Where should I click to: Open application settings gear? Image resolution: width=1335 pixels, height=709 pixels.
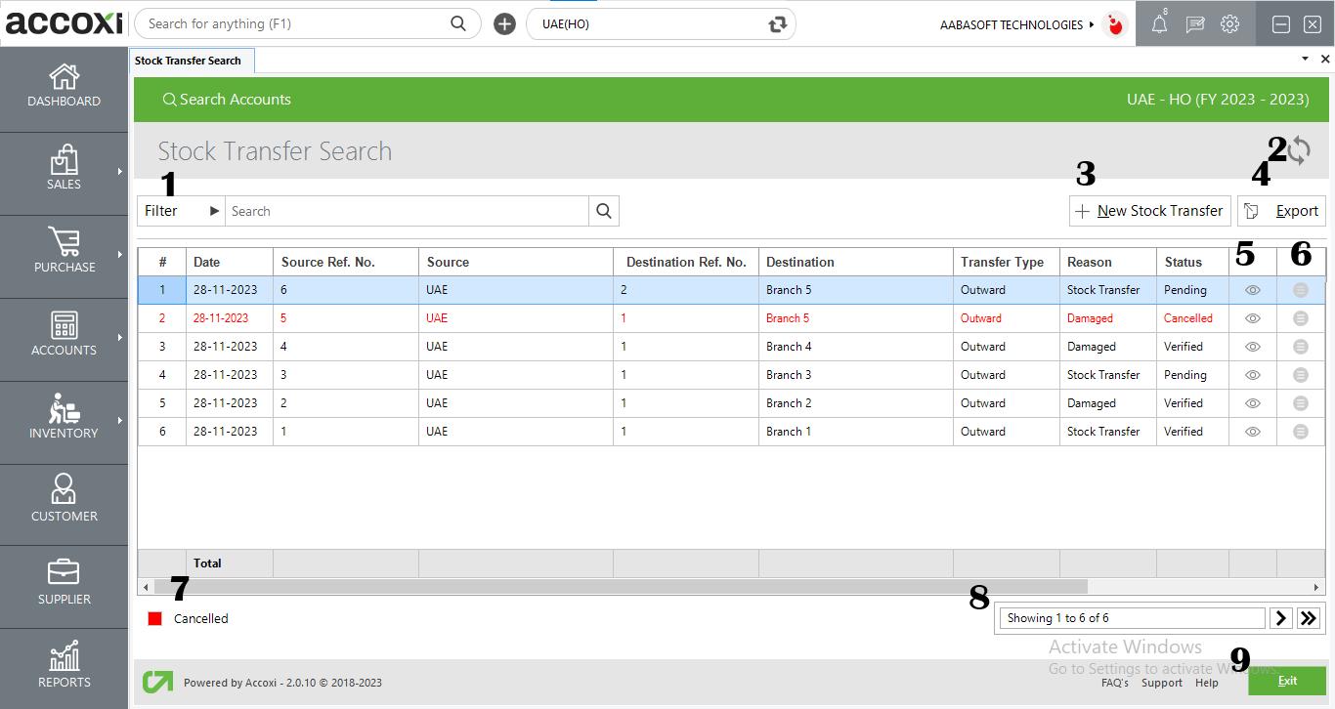(x=1229, y=23)
